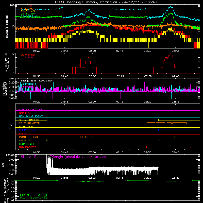Click '100.00' on the SAS axis
Screen dimensions: 203x203
click(x=10, y=155)
